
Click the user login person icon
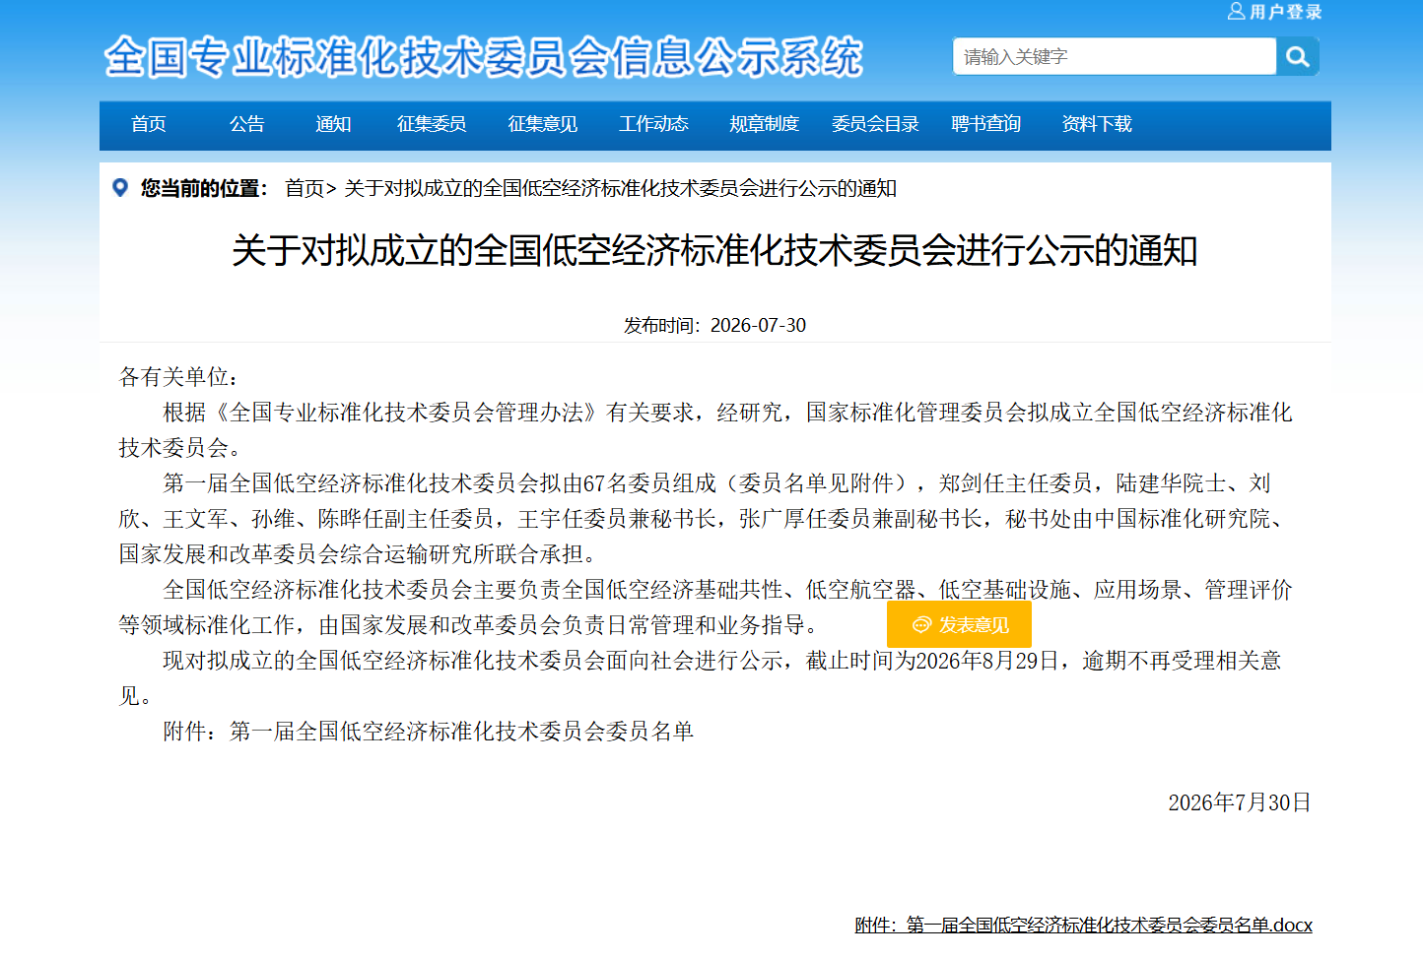click(x=1236, y=12)
